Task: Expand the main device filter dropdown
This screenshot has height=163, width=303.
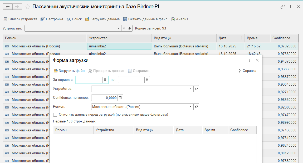Action: pos(118,28)
